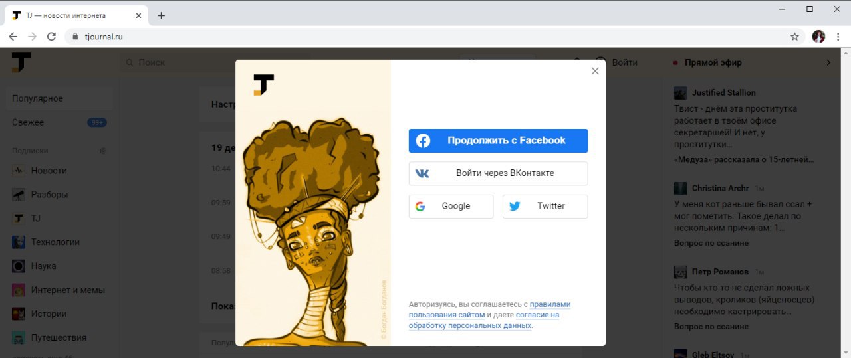This screenshot has width=851, height=358.
Task: Open the personal data consent link
Action: (x=484, y=320)
